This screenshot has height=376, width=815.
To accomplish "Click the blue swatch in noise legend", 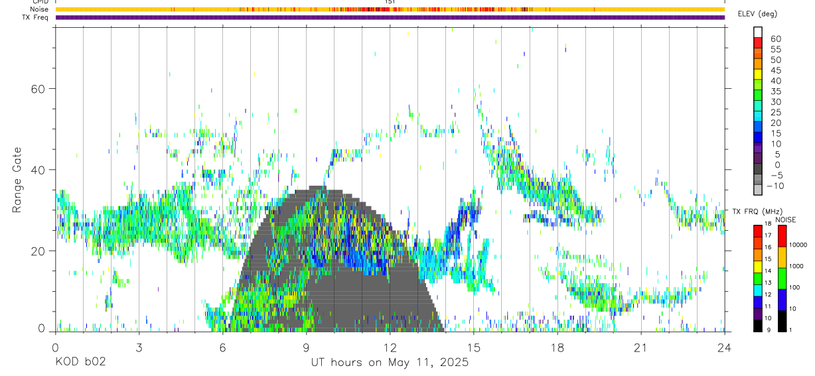I will (x=782, y=300).
